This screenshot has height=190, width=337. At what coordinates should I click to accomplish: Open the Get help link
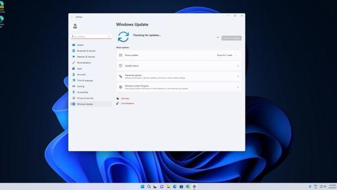tap(125, 99)
